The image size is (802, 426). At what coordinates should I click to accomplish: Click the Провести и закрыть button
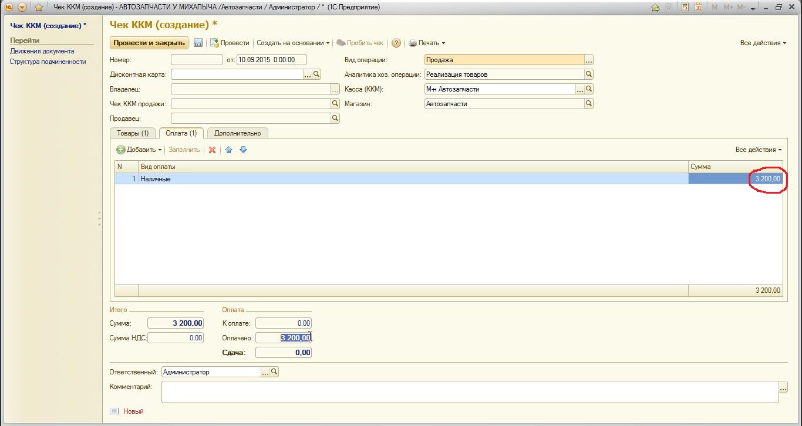tap(149, 43)
